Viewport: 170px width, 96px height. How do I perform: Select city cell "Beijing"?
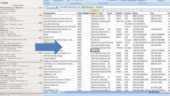point(103,34)
